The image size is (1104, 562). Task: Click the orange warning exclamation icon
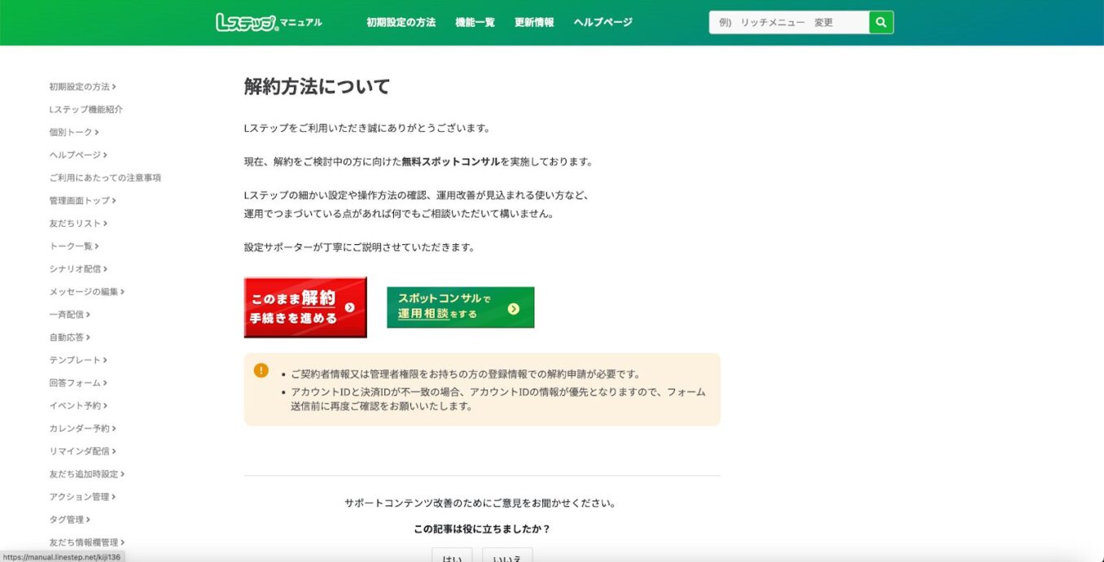coord(260,369)
